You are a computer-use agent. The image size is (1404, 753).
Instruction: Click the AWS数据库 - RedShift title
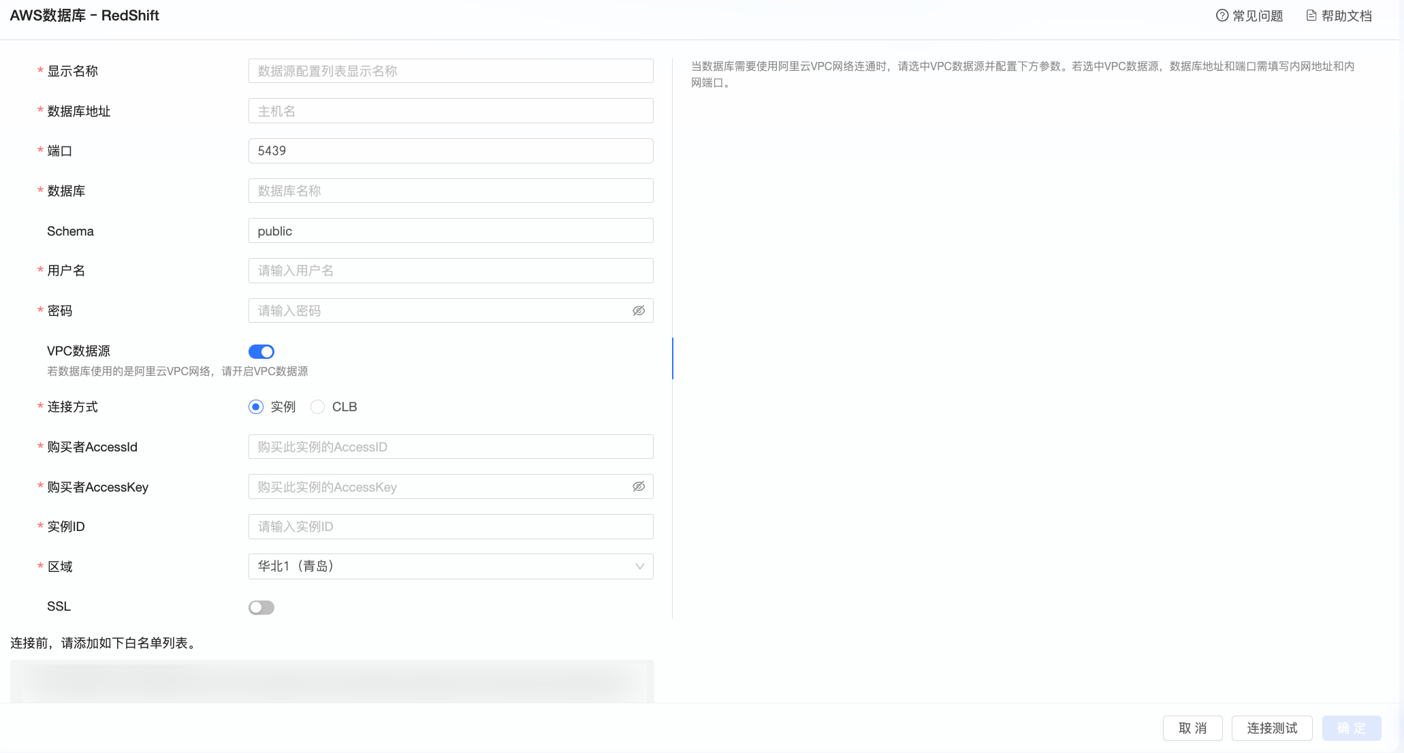pos(84,16)
